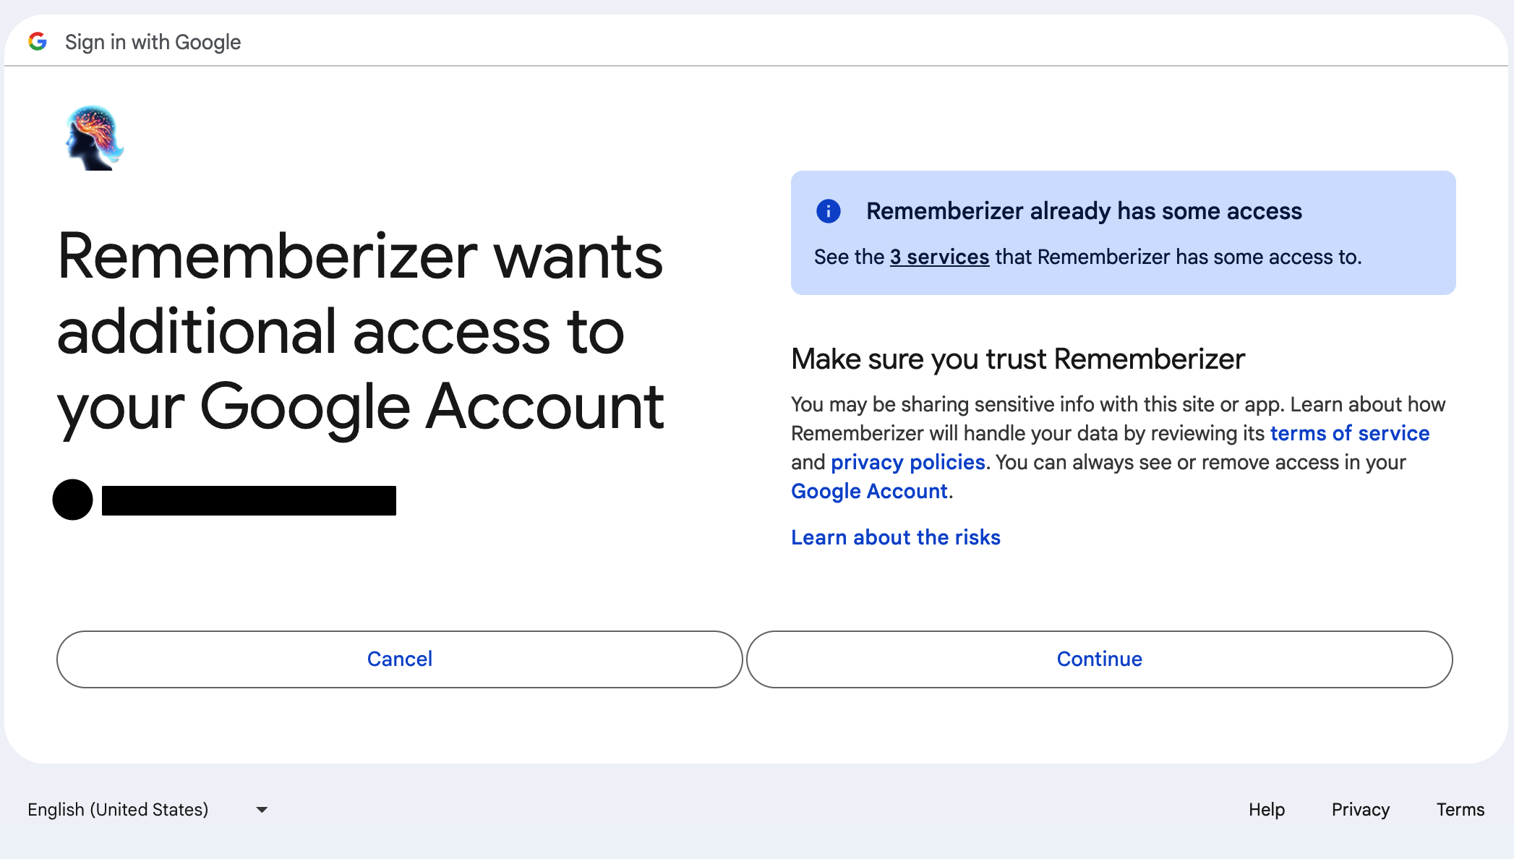This screenshot has width=1514, height=859.
Task: Open the Google Account link
Action: pos(870,491)
